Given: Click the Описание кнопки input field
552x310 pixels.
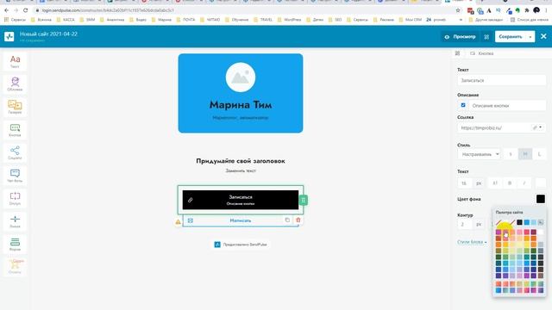Looking at the screenshot, I should (507, 105).
